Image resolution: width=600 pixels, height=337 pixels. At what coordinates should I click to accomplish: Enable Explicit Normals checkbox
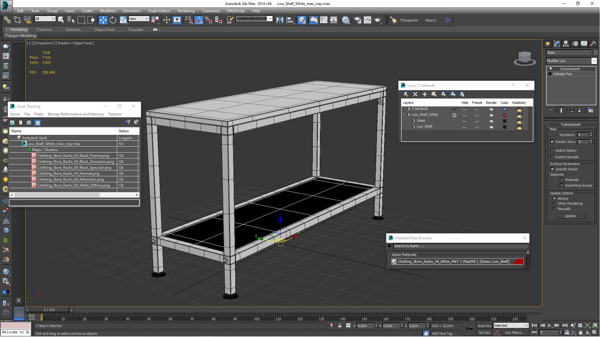(x=552, y=157)
